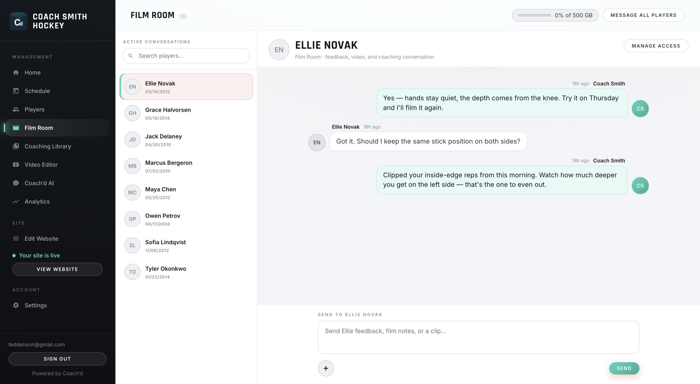Click the View Website button

[57, 269]
